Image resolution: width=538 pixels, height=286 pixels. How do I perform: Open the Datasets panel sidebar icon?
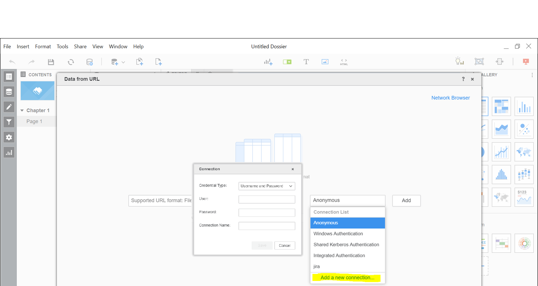click(9, 92)
